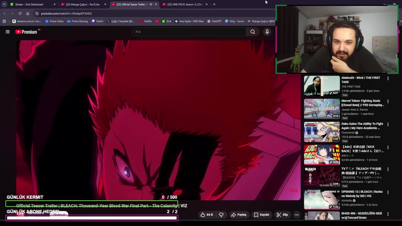The image size is (402, 226).
Task: Open options menu for Akeboshi - Wind video
Action: pos(388,78)
